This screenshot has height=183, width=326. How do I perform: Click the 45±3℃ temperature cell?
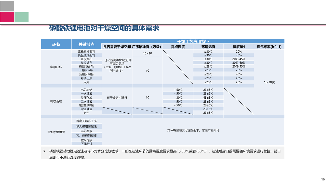208,98
